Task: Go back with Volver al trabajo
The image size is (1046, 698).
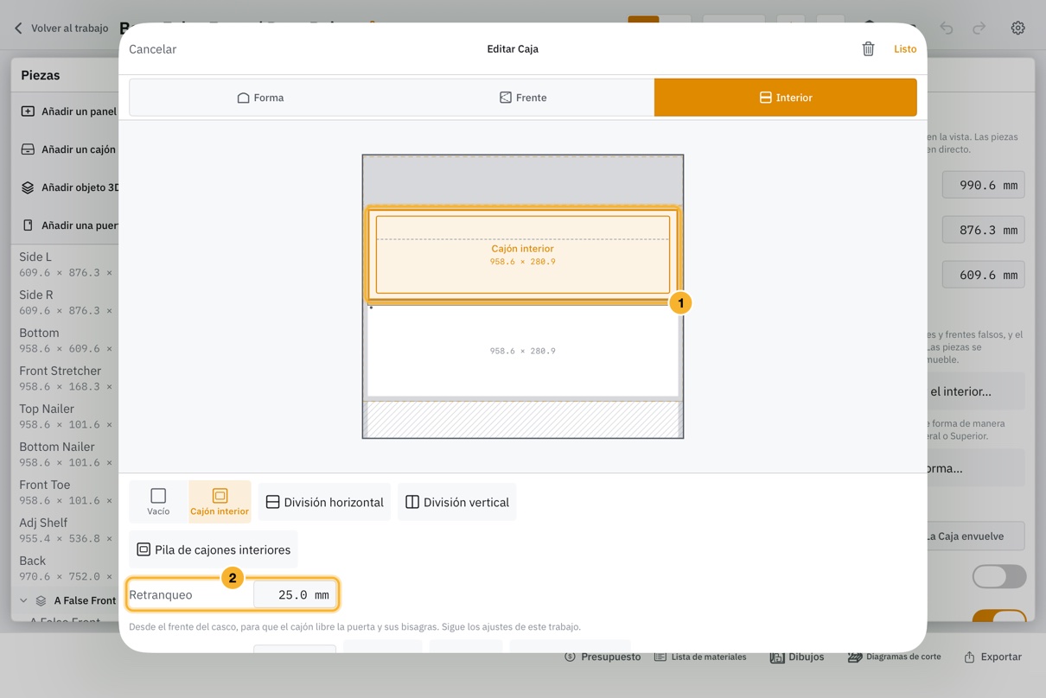Action: [61, 28]
